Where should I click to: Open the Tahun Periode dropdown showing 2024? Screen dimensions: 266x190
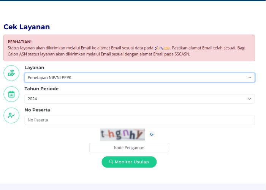139,99
